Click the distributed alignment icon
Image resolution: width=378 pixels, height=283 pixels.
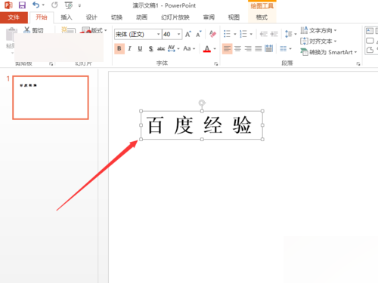pyautogui.click(x=269, y=48)
